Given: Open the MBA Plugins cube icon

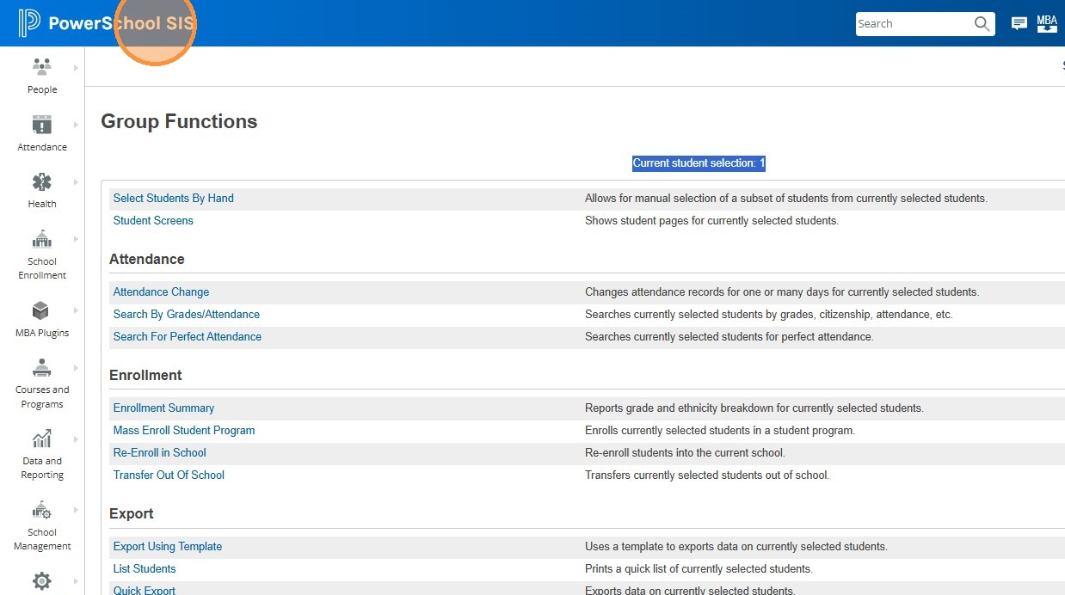Looking at the screenshot, I should pos(41,310).
